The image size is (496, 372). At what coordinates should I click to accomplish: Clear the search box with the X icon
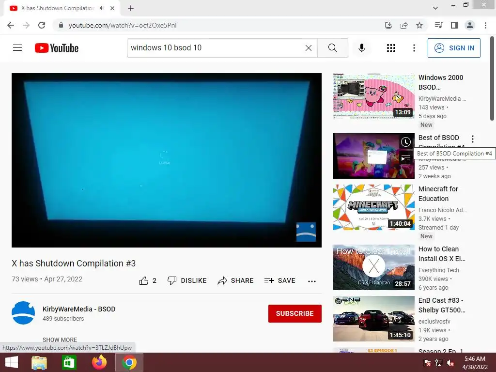[x=309, y=48]
